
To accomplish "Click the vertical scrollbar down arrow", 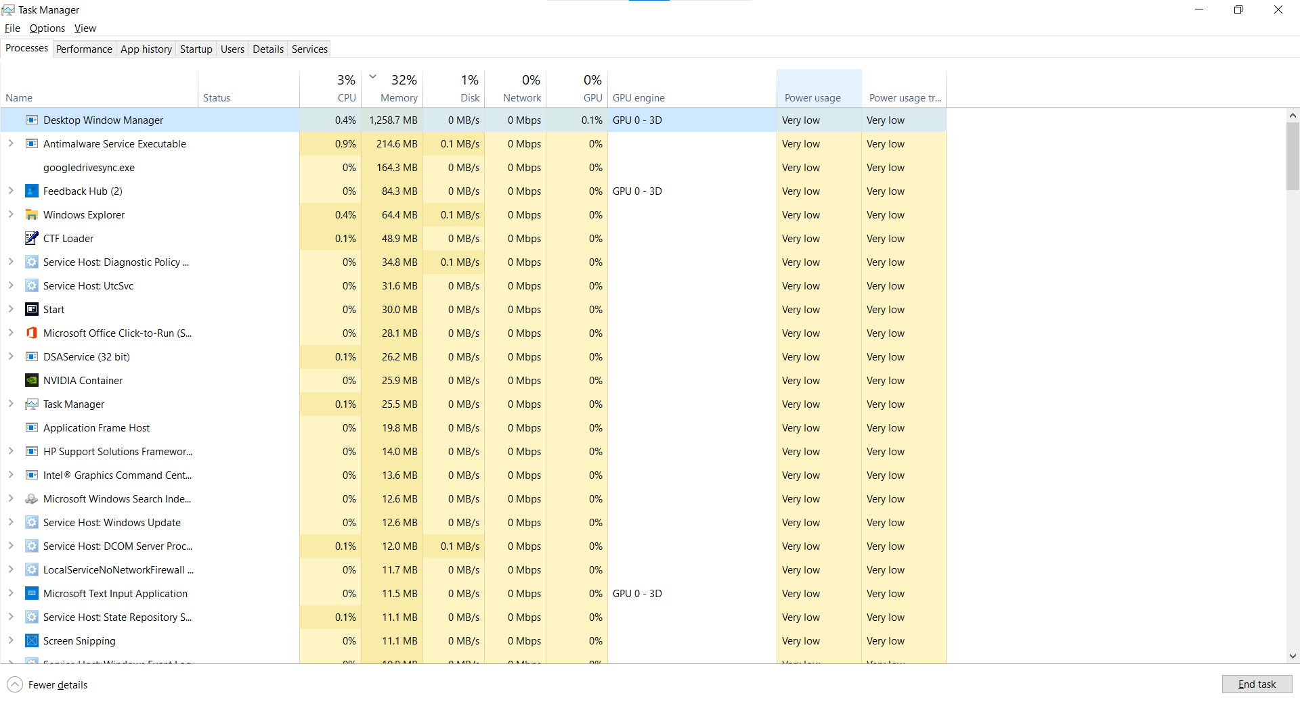I will [1293, 656].
